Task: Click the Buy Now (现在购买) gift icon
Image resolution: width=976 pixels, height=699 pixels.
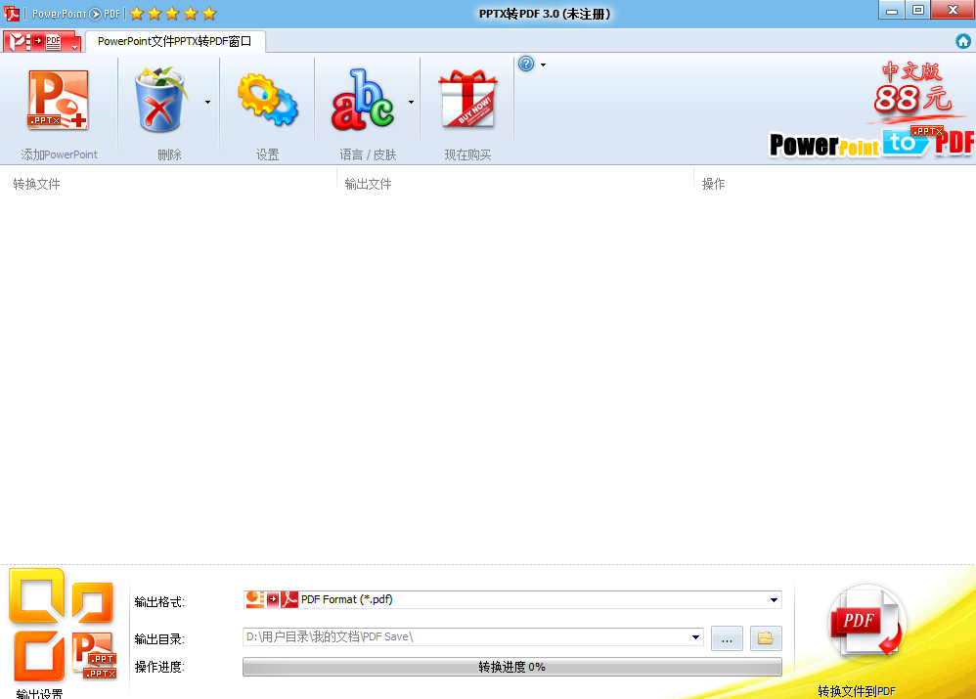Action: click(468, 100)
